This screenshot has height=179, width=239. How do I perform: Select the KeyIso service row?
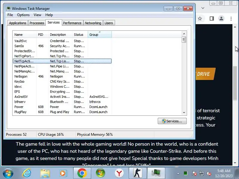[62, 81]
